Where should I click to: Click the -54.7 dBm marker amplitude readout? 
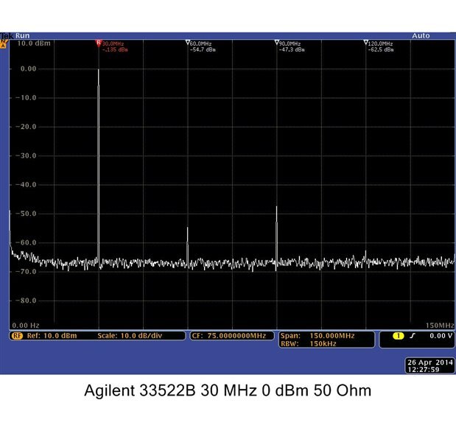(x=203, y=49)
